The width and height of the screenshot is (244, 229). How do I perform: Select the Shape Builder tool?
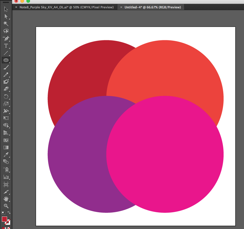click(6, 125)
